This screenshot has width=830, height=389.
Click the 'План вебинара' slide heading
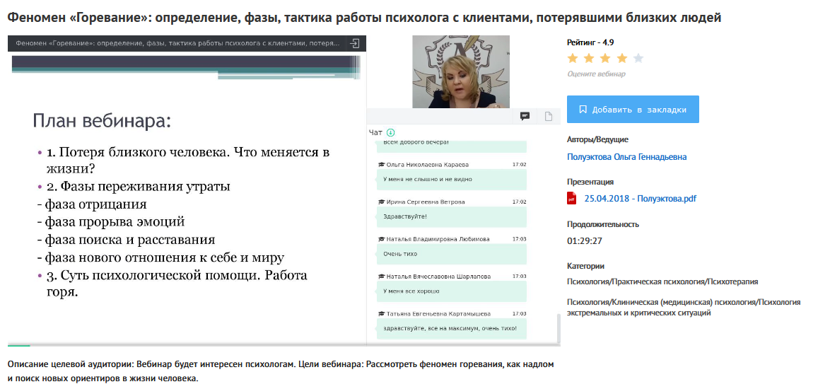[x=102, y=121]
